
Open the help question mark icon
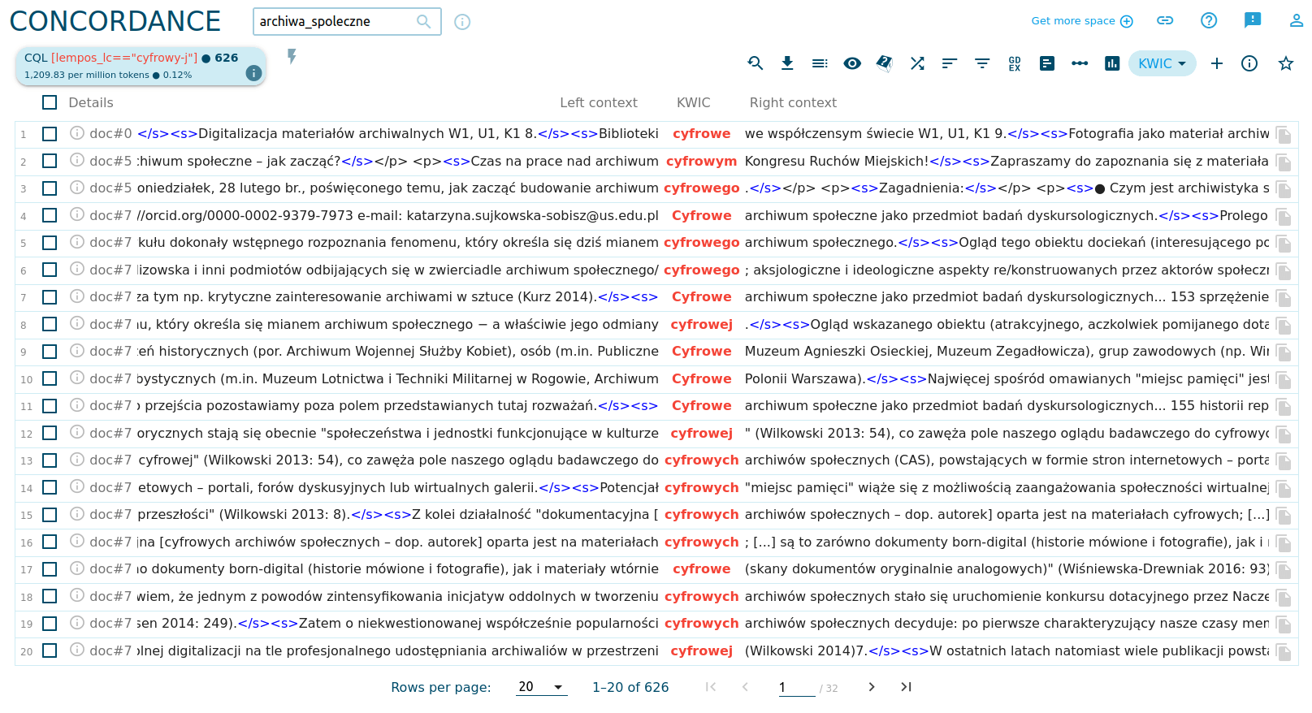pos(1209,20)
